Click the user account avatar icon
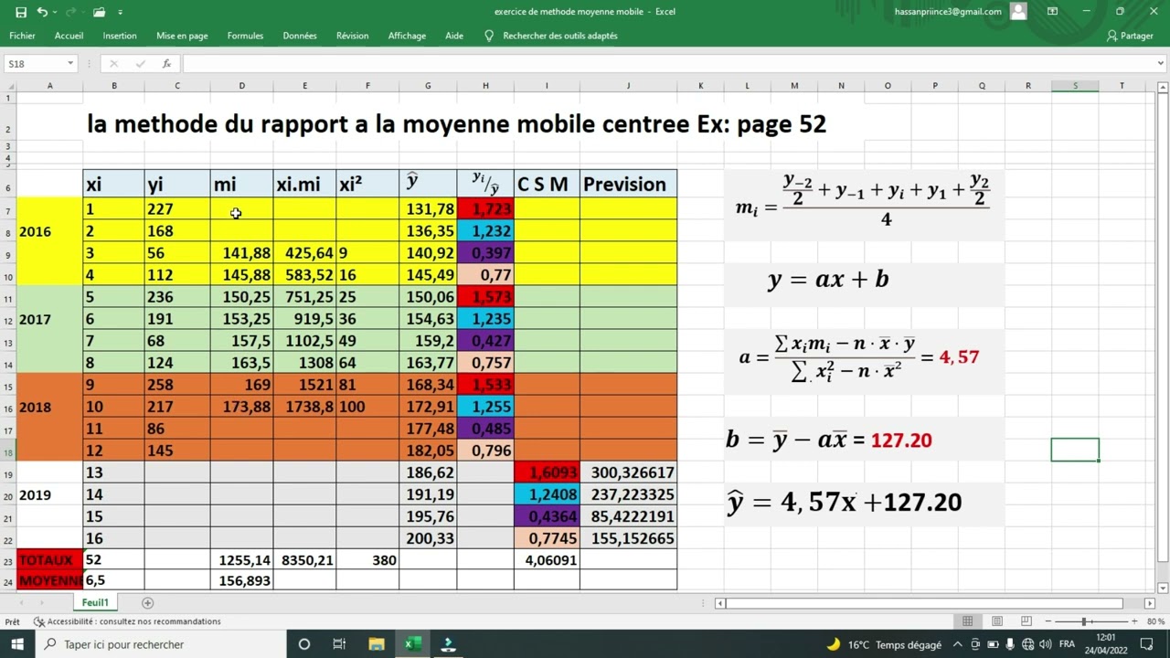1170x658 pixels. [1018, 12]
